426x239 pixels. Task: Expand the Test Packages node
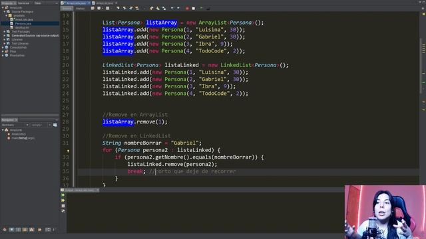pyautogui.click(x=5, y=31)
